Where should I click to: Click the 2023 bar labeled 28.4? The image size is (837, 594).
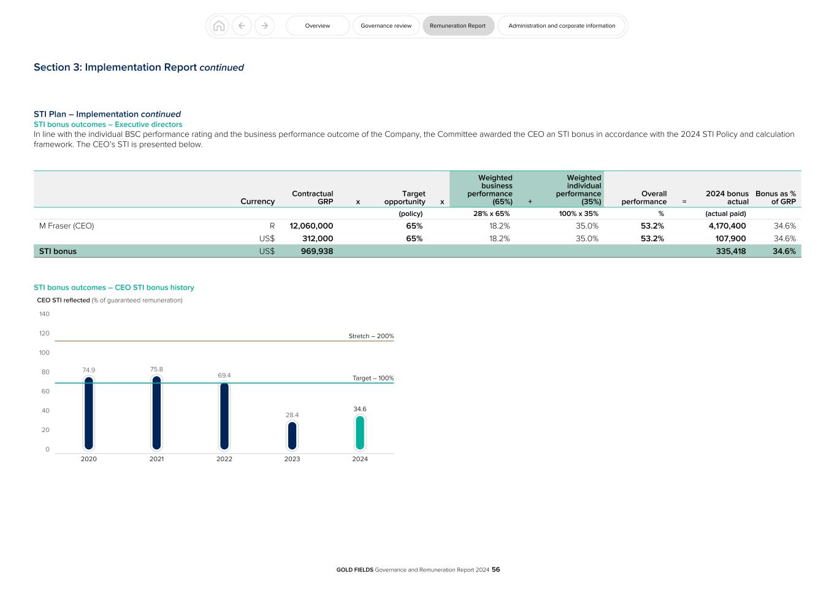point(292,436)
